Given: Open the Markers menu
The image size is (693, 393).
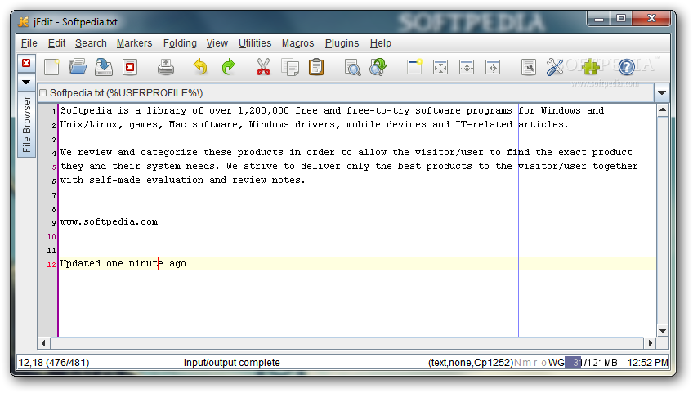Looking at the screenshot, I should click(134, 43).
